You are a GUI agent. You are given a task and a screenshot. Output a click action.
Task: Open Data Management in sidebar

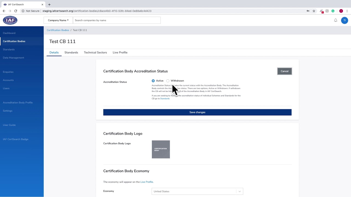(13, 58)
